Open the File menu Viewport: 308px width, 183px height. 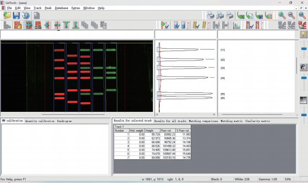[x=10, y=8]
